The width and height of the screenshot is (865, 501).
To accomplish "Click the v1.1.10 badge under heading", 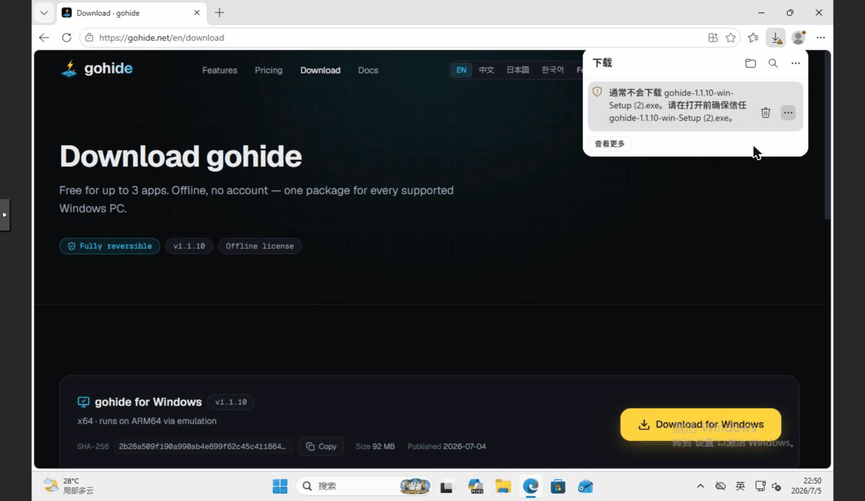I will coord(189,246).
